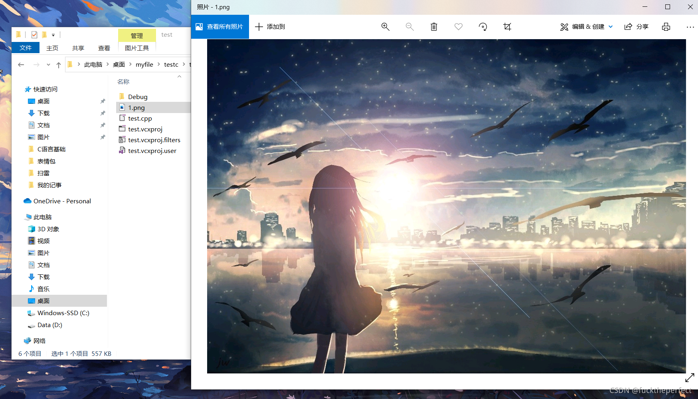Select the test.cpp file
The image size is (698, 399).
tap(140, 118)
